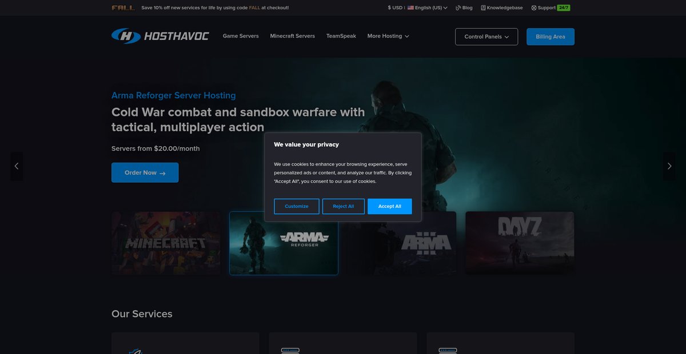Viewport: 686px width, 354px height.
Task: Click Customize in cookie dialog
Action: click(297, 206)
